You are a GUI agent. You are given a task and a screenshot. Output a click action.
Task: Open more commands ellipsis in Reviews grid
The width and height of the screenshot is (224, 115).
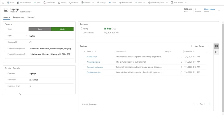pos(209,46)
